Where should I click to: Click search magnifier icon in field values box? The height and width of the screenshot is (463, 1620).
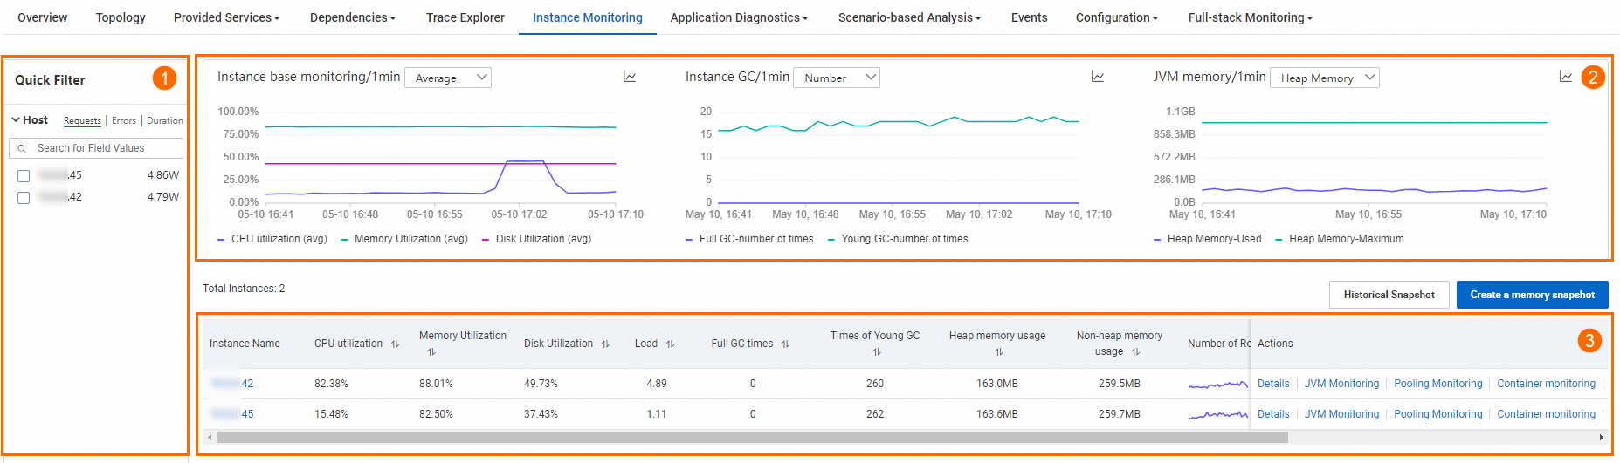[x=22, y=148]
